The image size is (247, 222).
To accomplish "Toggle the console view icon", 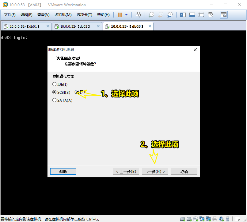I will click(x=223, y=15).
